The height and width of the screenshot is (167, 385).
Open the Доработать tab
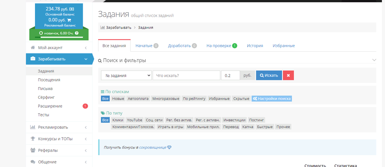coord(182,46)
